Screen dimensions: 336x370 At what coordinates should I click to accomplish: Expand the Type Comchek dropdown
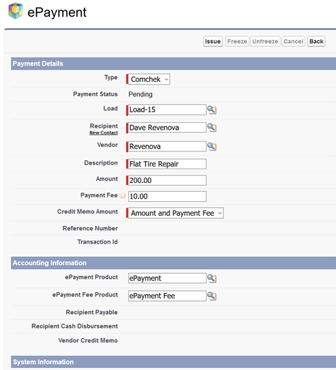pos(149,79)
